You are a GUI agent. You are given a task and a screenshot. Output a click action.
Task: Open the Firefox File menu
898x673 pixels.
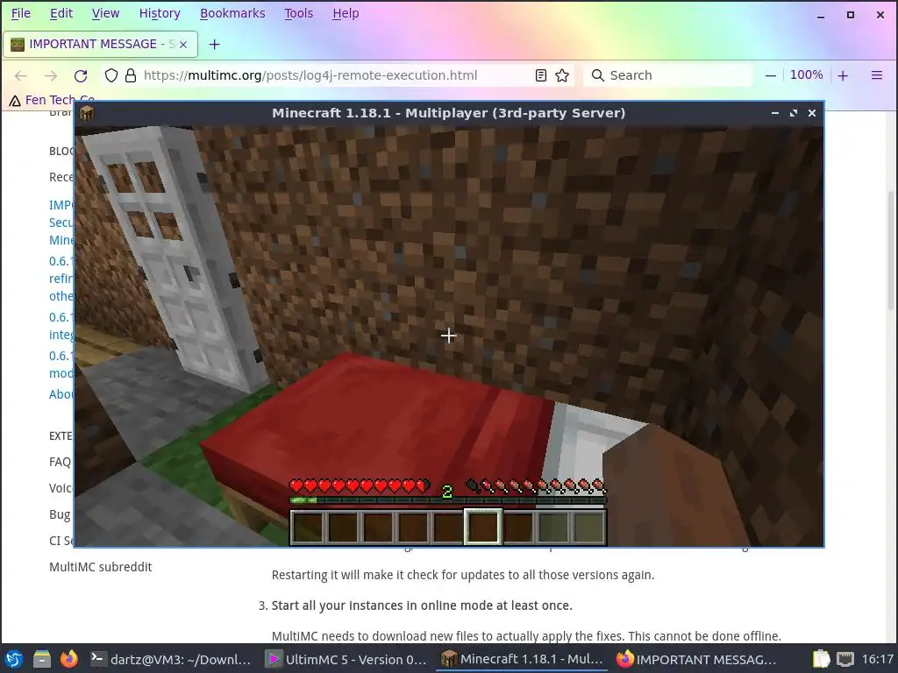point(21,13)
